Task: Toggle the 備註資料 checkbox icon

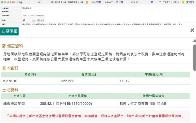Action: coord(4,46)
